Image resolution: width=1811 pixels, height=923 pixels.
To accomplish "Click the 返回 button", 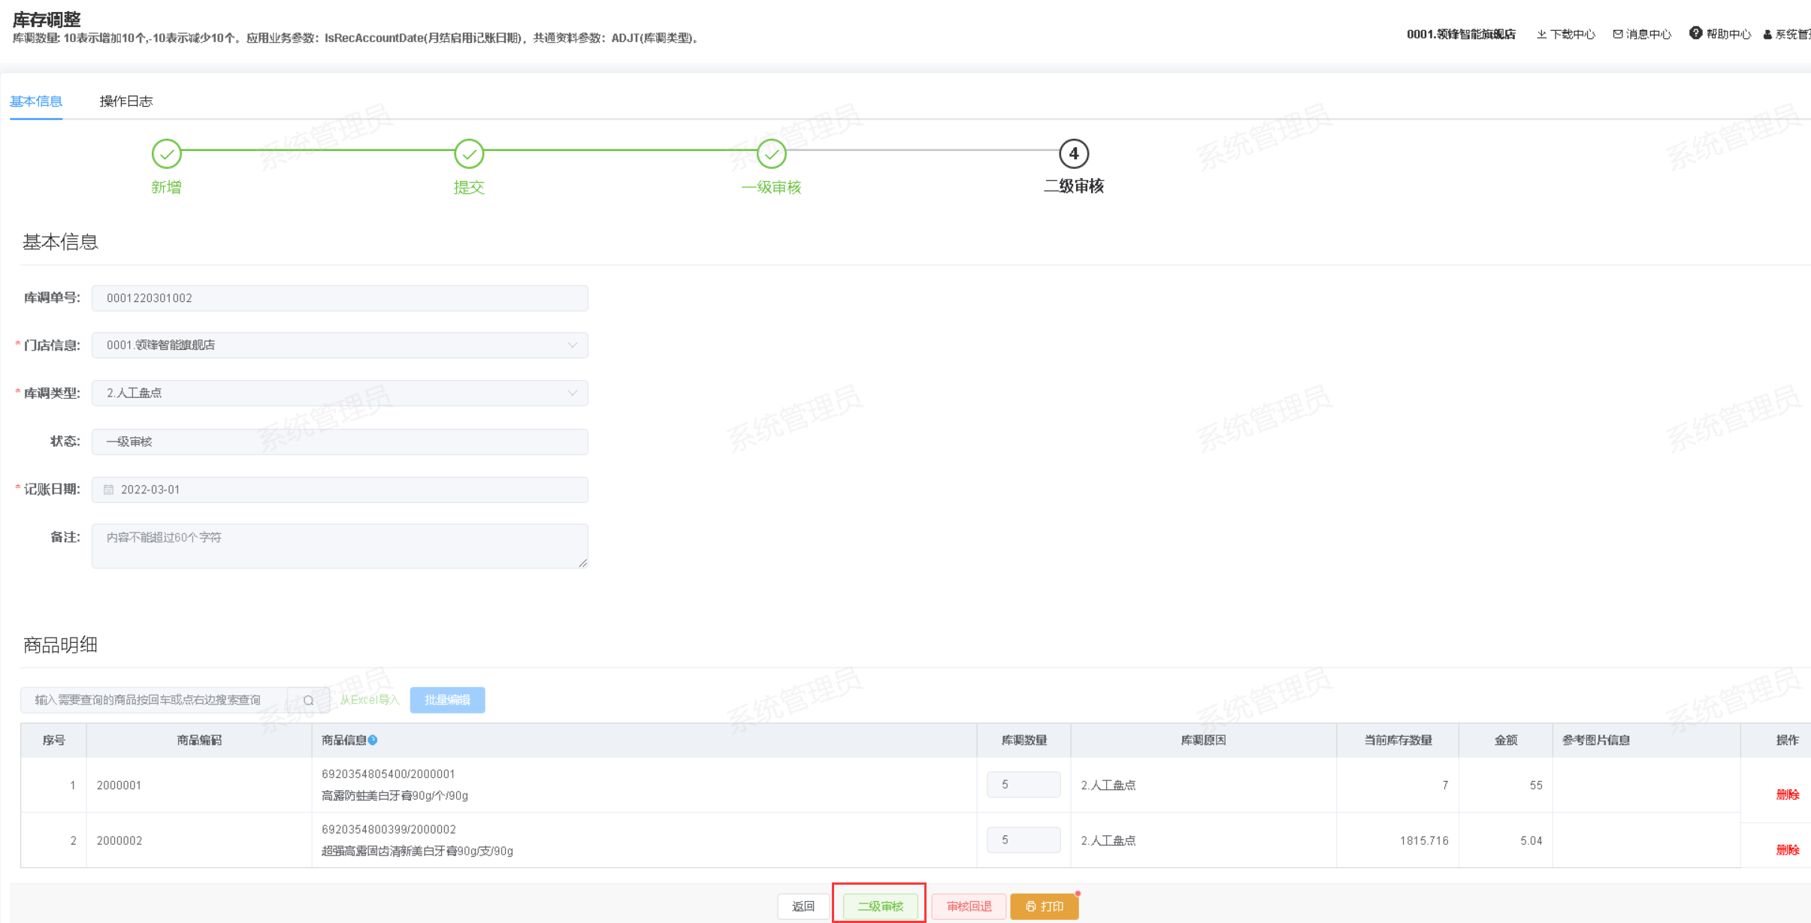I will pyautogui.click(x=803, y=906).
